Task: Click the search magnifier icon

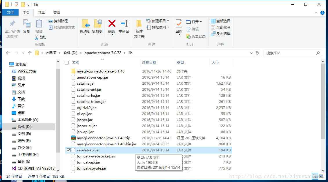Action: click(318, 53)
